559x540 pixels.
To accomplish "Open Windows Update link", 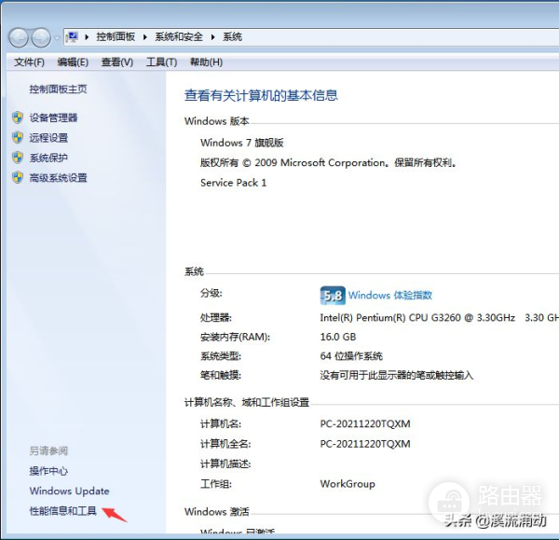I will 70,492.
